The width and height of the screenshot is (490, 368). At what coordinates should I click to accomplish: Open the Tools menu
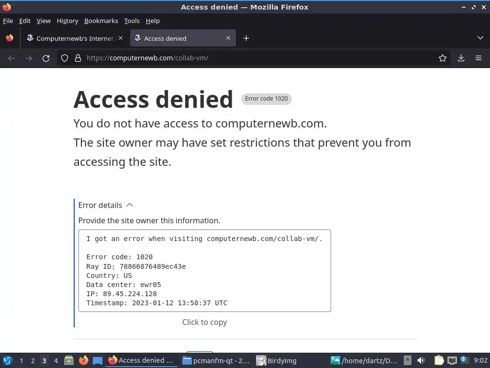click(x=132, y=21)
